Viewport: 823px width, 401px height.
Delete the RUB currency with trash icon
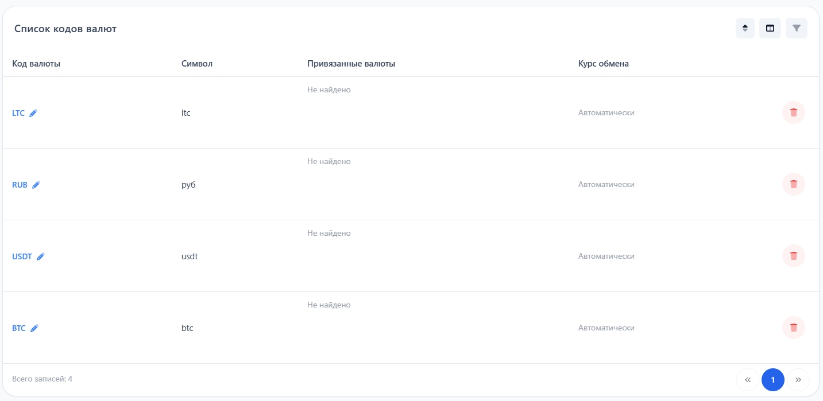point(793,184)
